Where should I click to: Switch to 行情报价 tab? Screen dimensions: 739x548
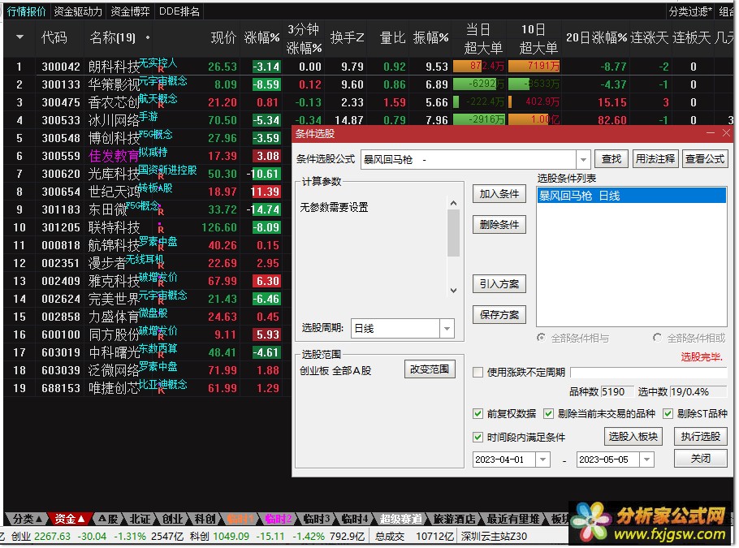click(26, 11)
